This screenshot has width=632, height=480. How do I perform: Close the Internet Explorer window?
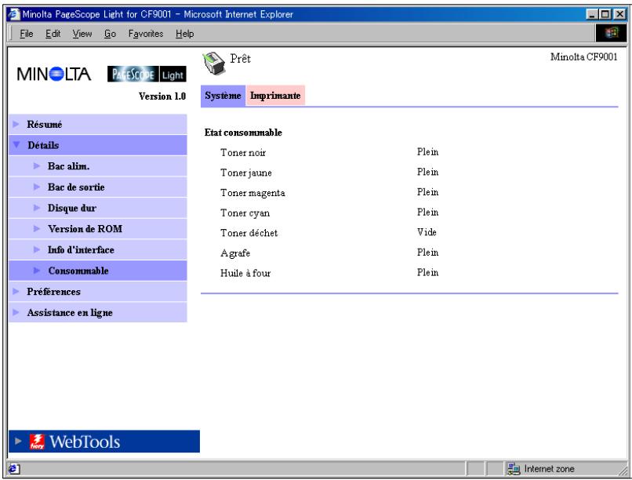(x=620, y=14)
